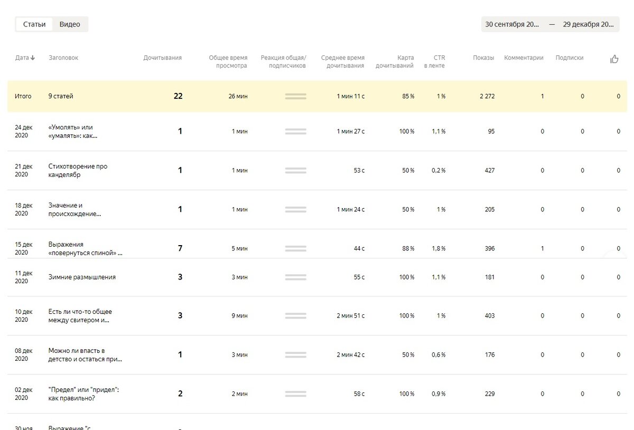Switch to the Видео tab

70,24
